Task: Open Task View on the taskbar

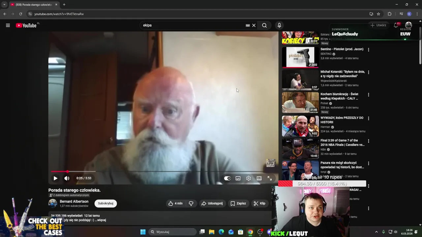Action: [x=202, y=232]
